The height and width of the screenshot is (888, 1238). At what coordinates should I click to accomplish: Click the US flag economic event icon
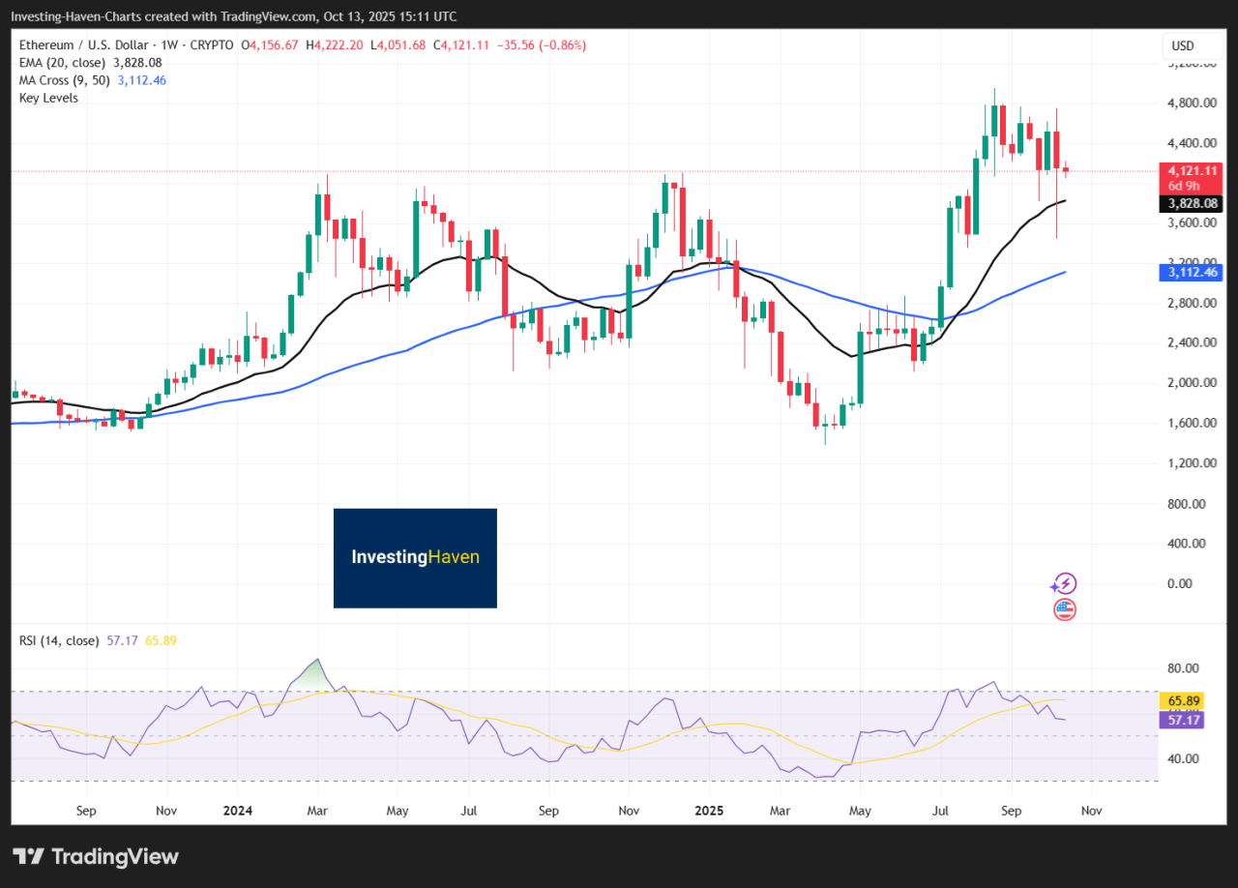[1064, 609]
